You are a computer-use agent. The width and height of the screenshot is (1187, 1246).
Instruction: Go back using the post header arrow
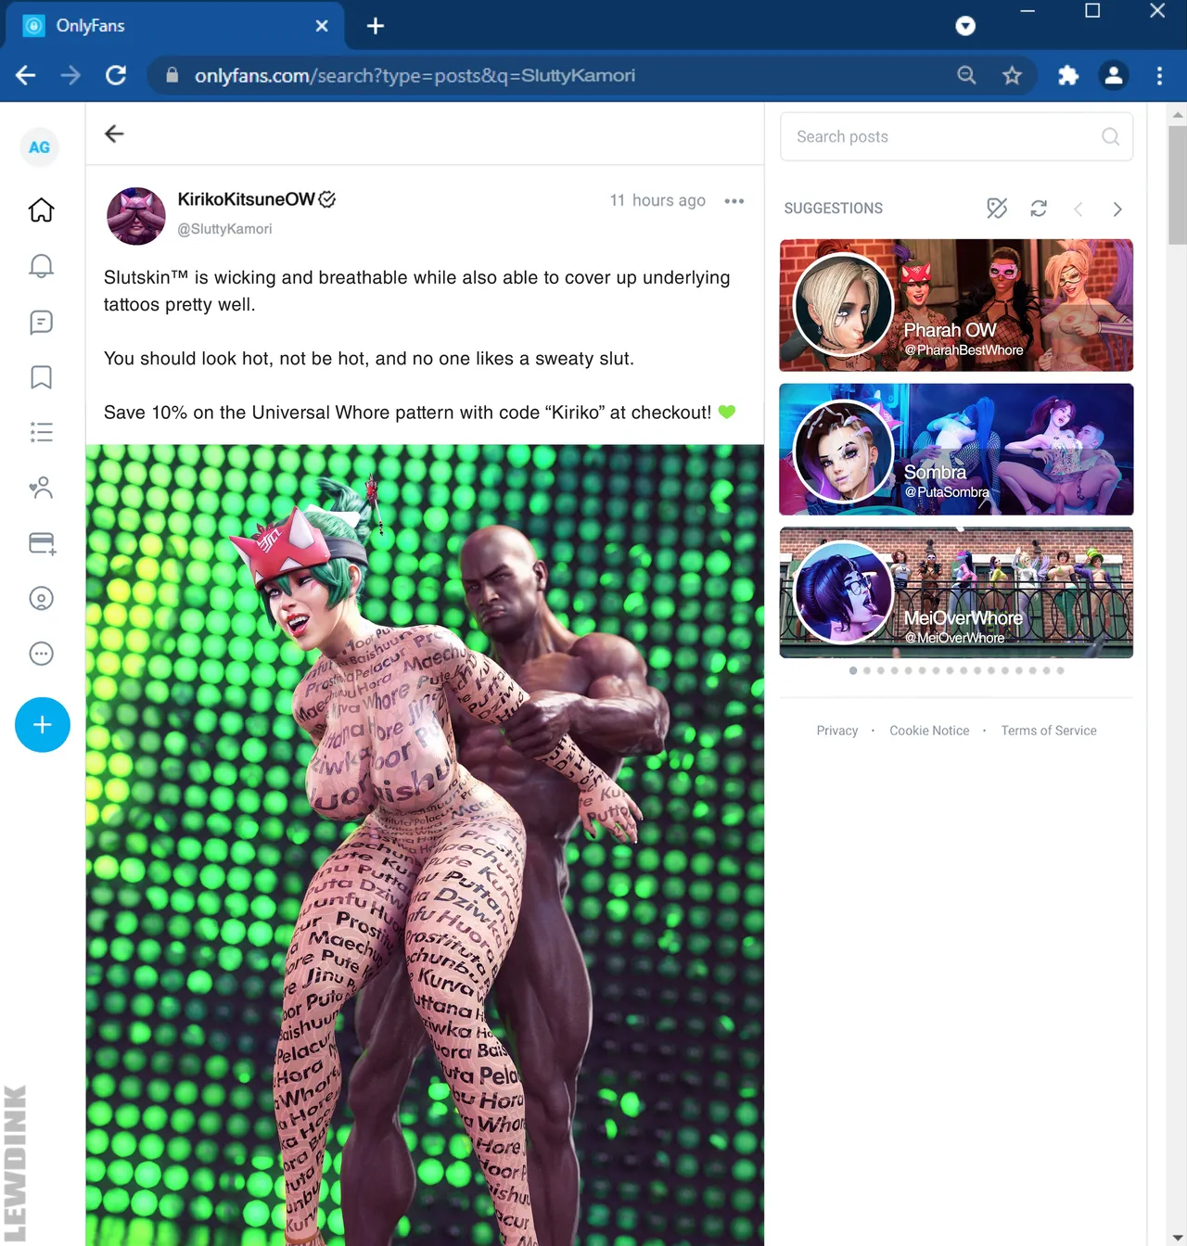[114, 133]
